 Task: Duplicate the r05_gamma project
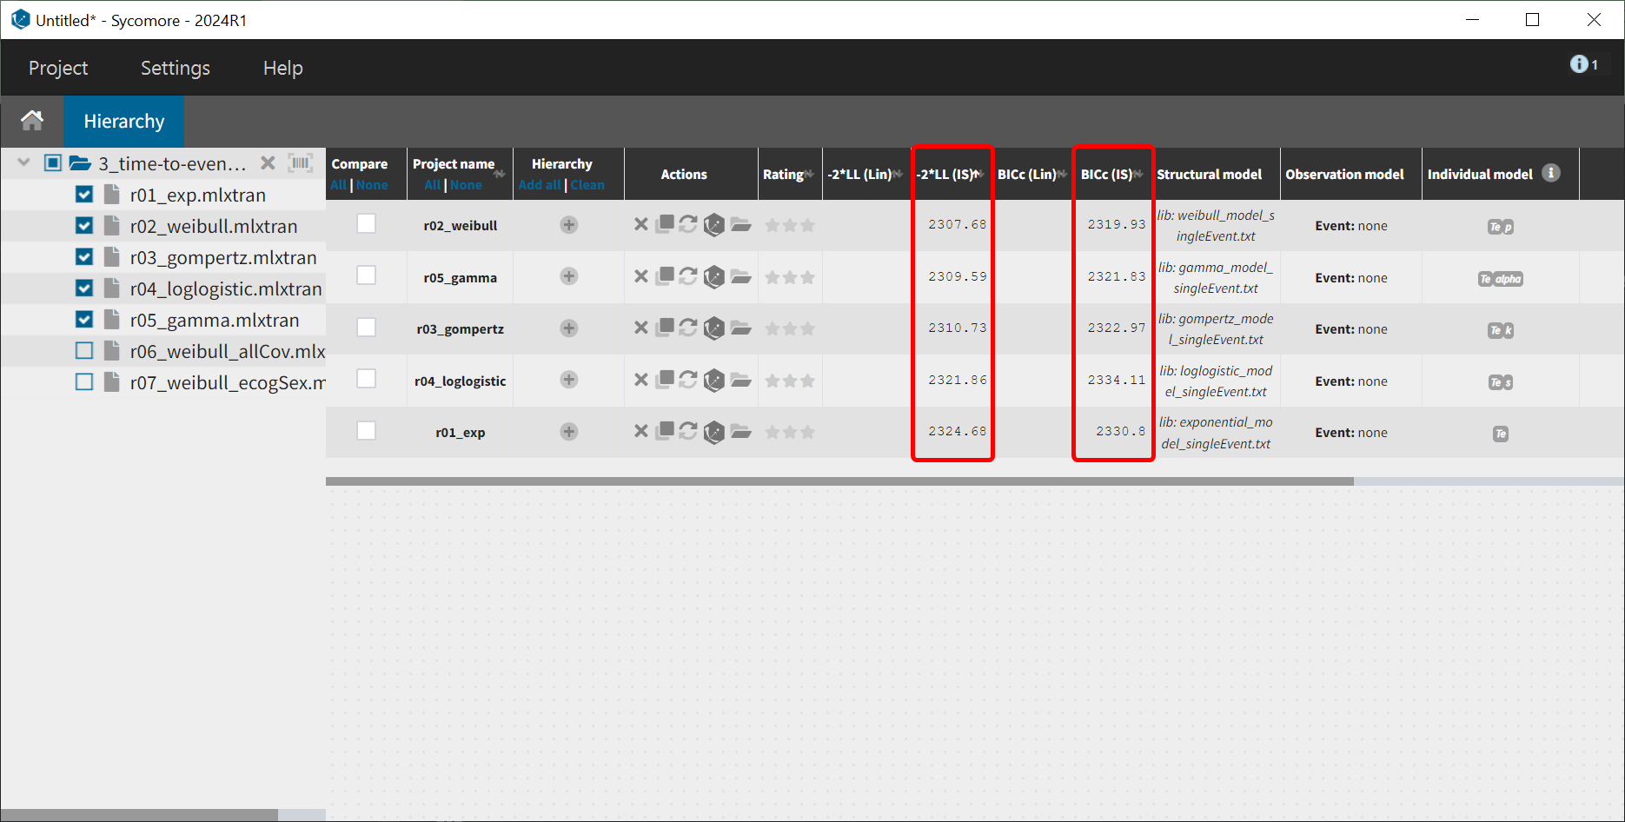pos(665,276)
